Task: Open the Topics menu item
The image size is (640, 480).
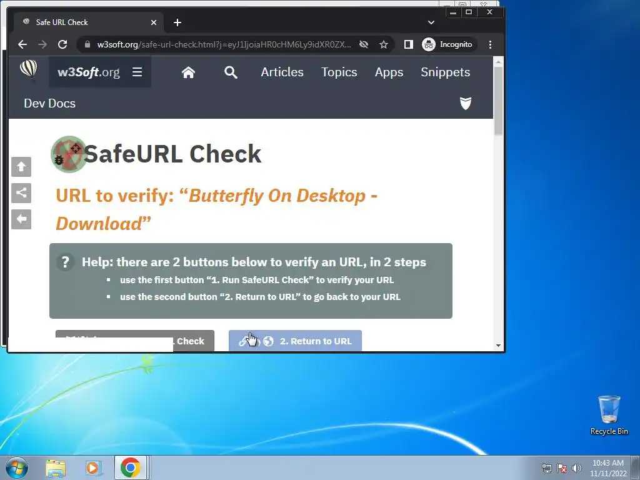Action: (x=339, y=72)
